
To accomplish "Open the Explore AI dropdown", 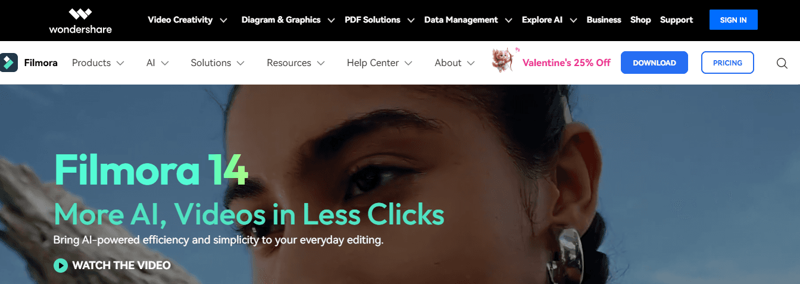I will tap(549, 20).
